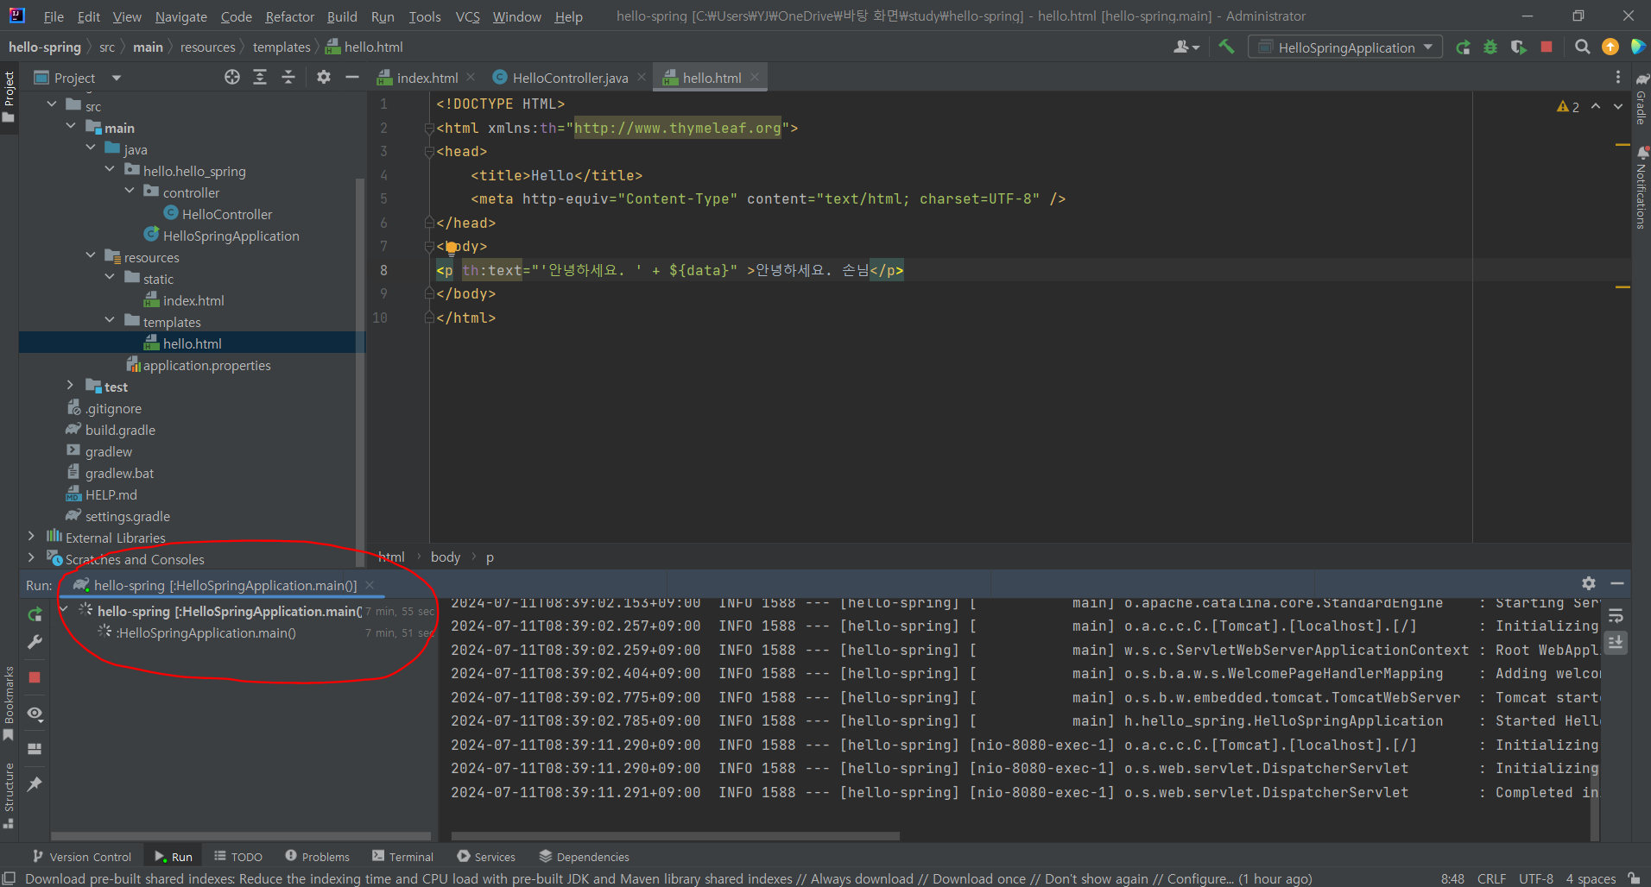1651x887 pixels.
Task: Hide the Project tool window
Action: tap(351, 78)
